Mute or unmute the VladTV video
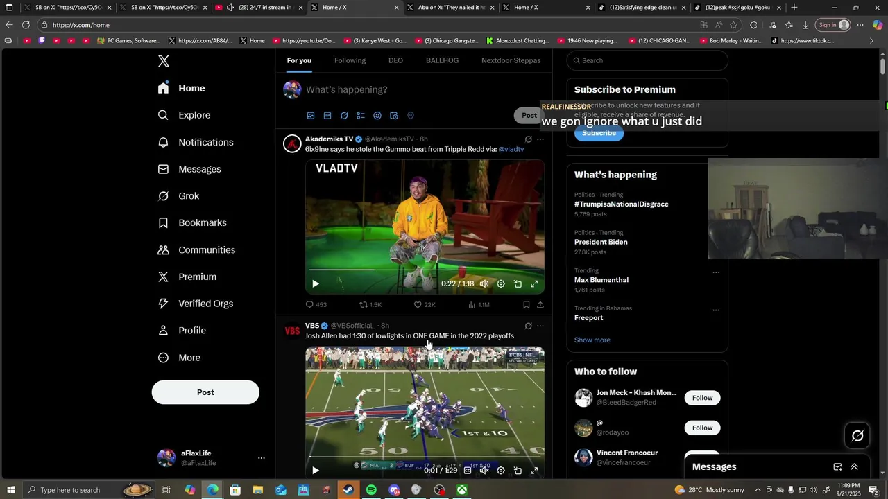This screenshot has height=499, width=888. point(484,283)
